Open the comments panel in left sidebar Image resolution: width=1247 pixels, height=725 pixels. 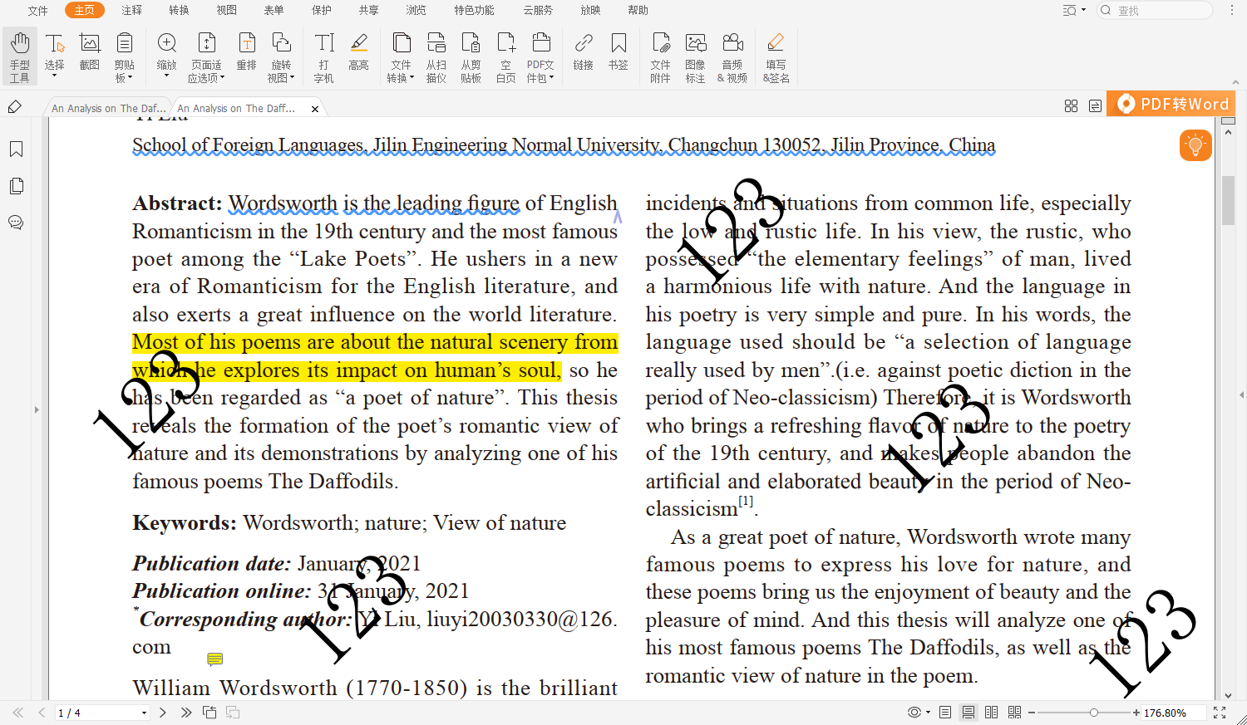pos(16,223)
